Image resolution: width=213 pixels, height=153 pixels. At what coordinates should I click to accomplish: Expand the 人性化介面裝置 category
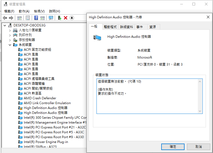tap(10, 30)
